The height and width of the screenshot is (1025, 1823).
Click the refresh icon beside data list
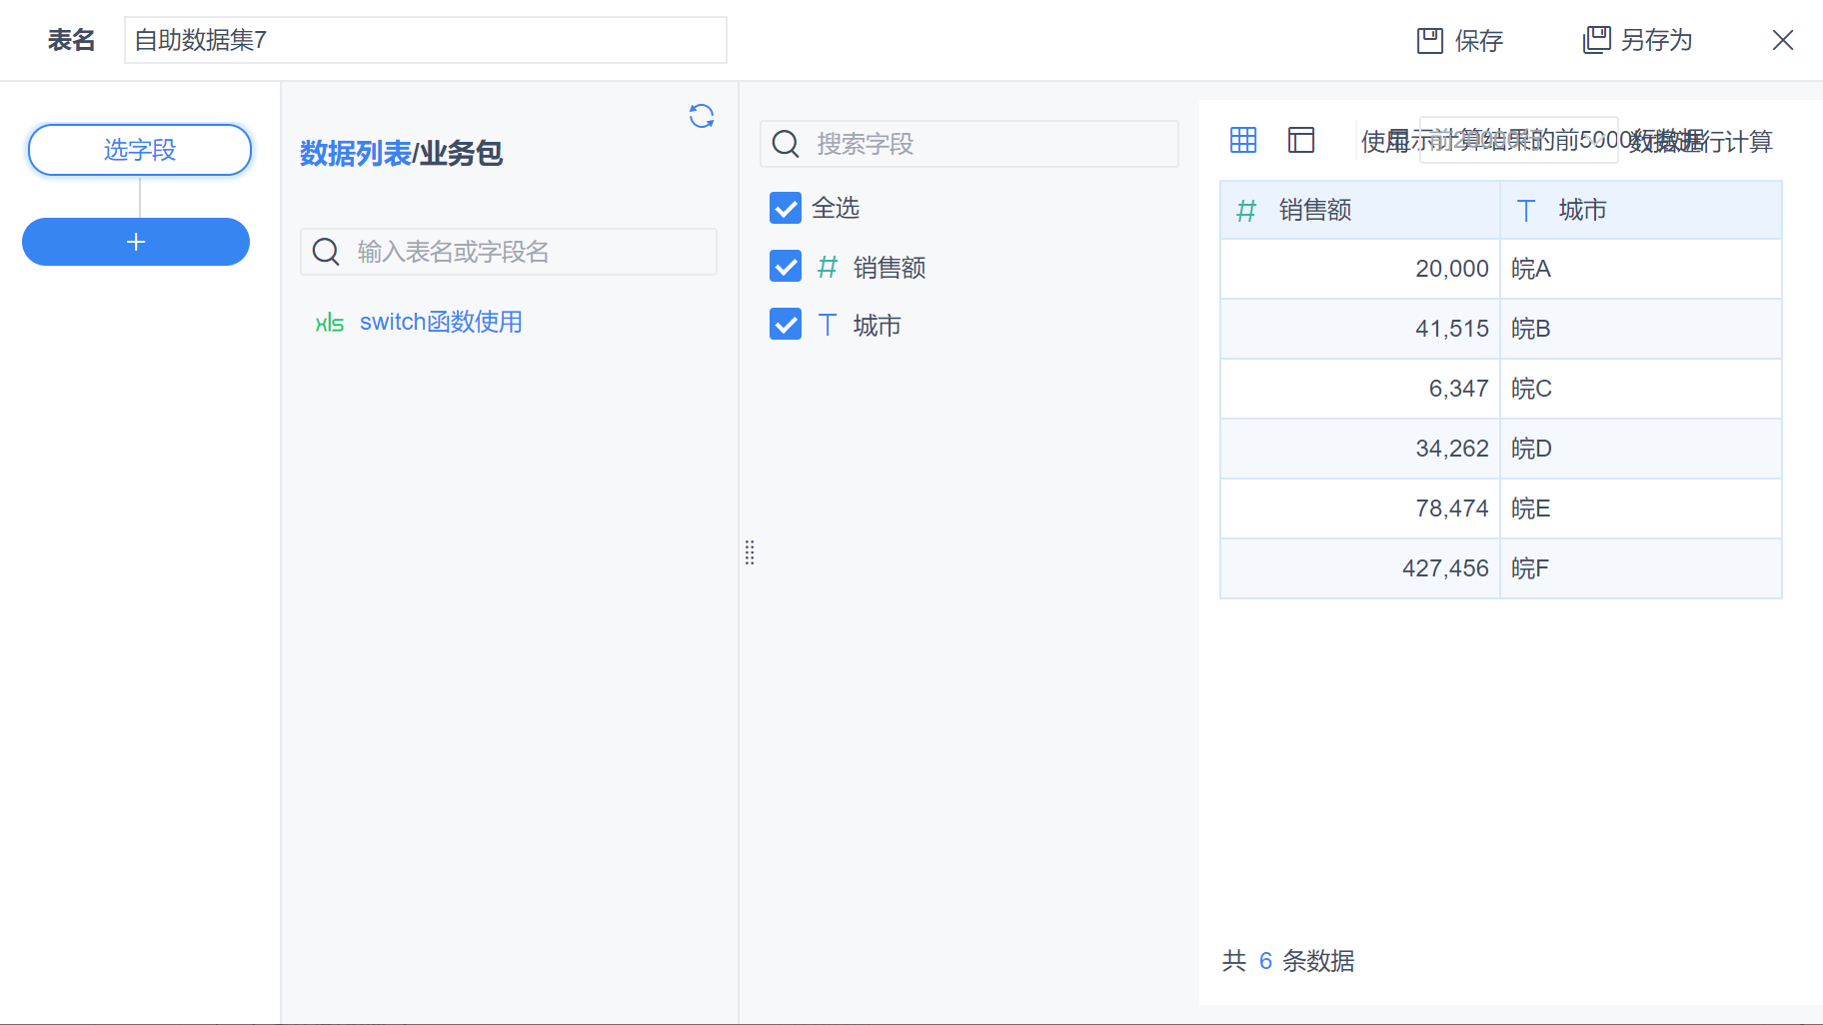tap(702, 116)
